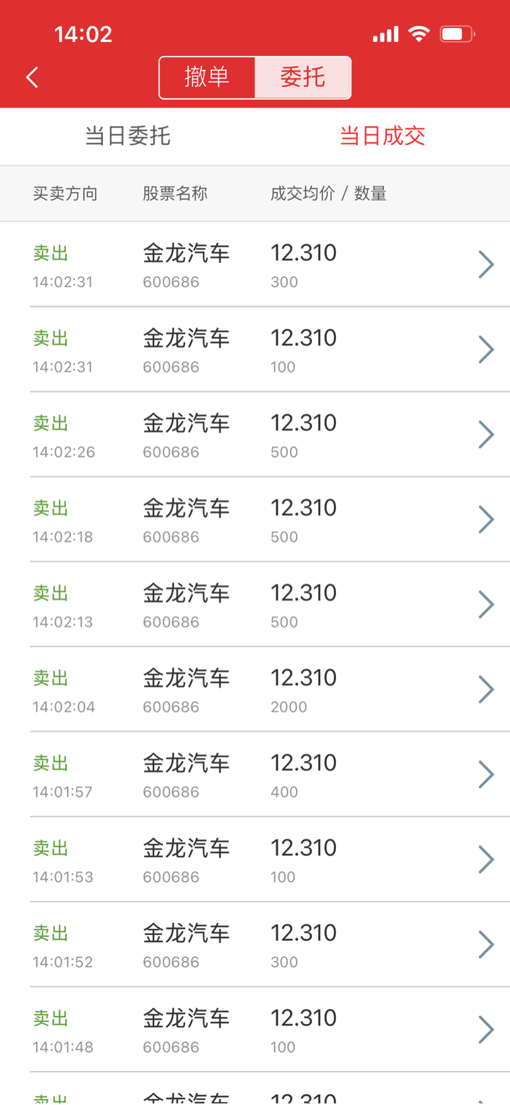Open chevron for 14:01:52 sell record
The height and width of the screenshot is (1105, 510).
486,945
